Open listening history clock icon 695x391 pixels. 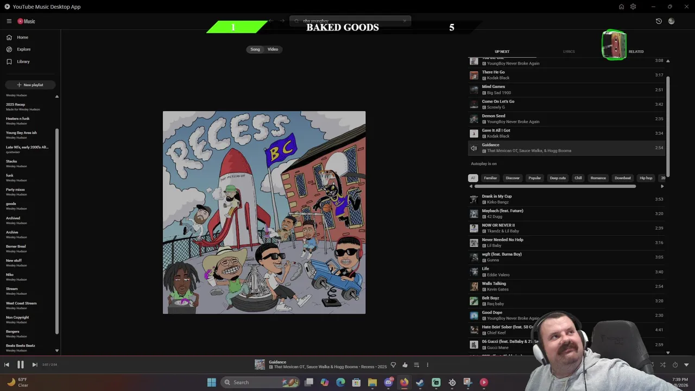659,21
